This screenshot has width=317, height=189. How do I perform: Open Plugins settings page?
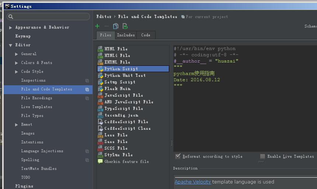coord(24,186)
